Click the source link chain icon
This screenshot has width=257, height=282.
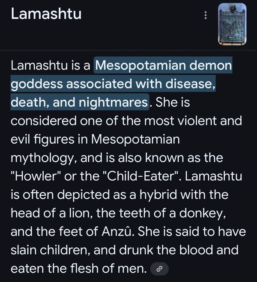click(x=159, y=269)
